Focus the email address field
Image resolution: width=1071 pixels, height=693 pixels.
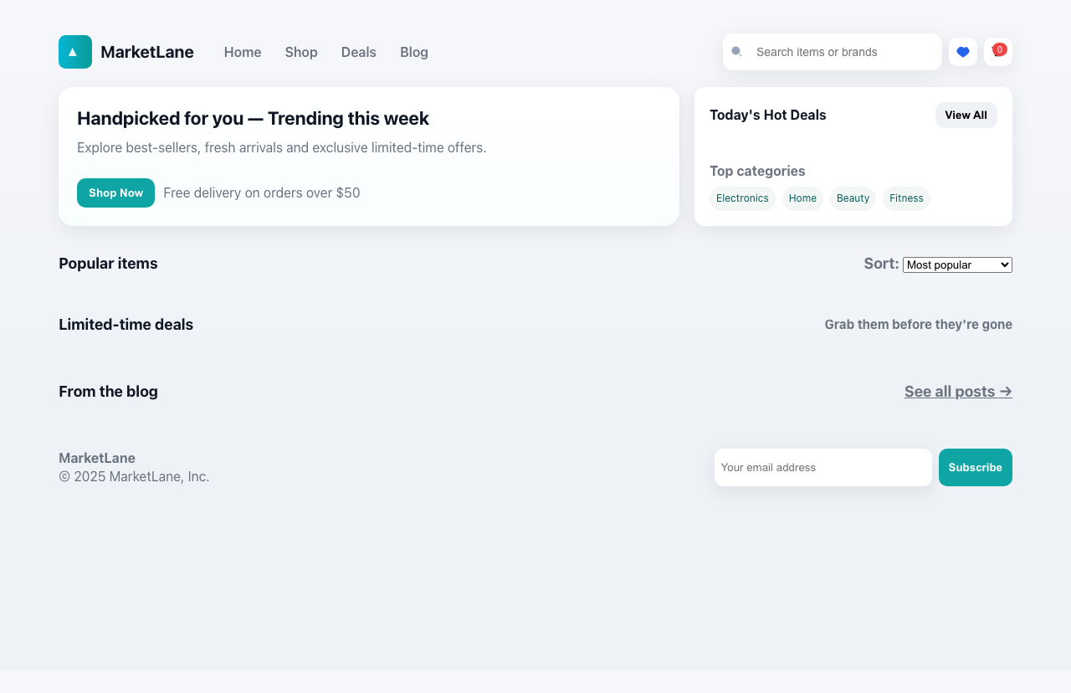pyautogui.click(x=822, y=467)
